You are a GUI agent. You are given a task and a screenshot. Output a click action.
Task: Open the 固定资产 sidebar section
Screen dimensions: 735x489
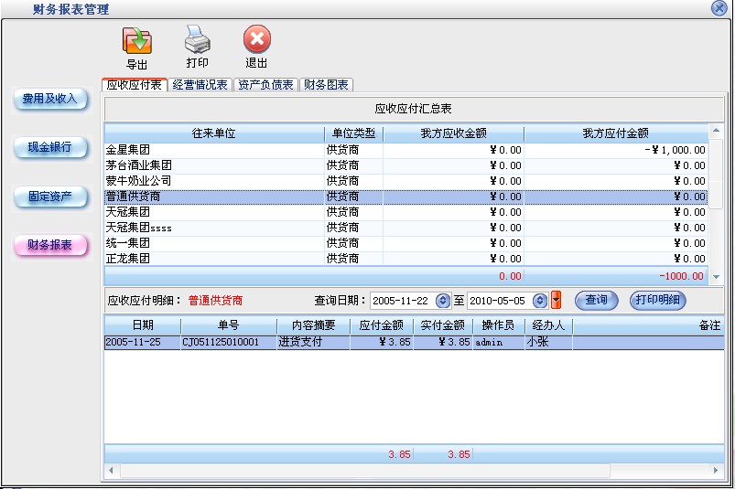coord(50,197)
